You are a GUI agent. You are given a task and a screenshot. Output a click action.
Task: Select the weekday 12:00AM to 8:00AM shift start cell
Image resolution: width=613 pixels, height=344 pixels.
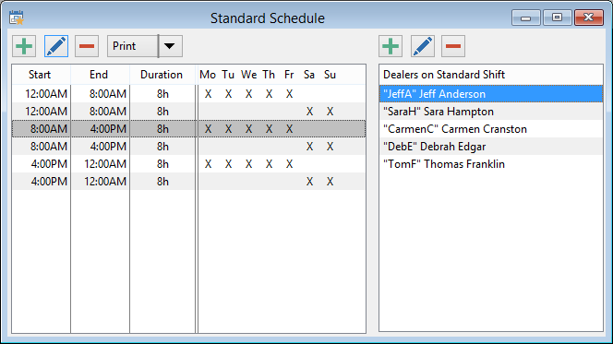click(41, 94)
